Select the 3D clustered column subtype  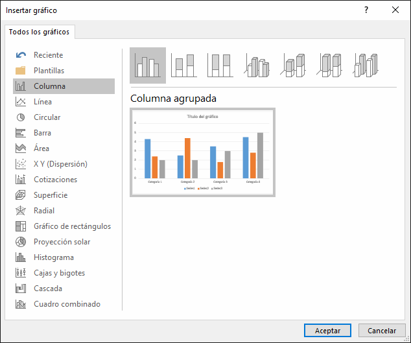point(257,65)
